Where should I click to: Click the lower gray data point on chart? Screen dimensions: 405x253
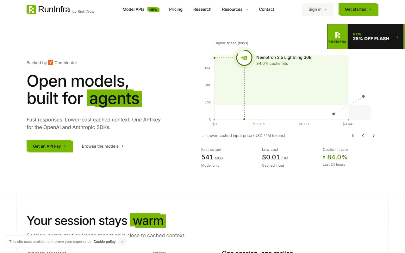click(x=333, y=114)
